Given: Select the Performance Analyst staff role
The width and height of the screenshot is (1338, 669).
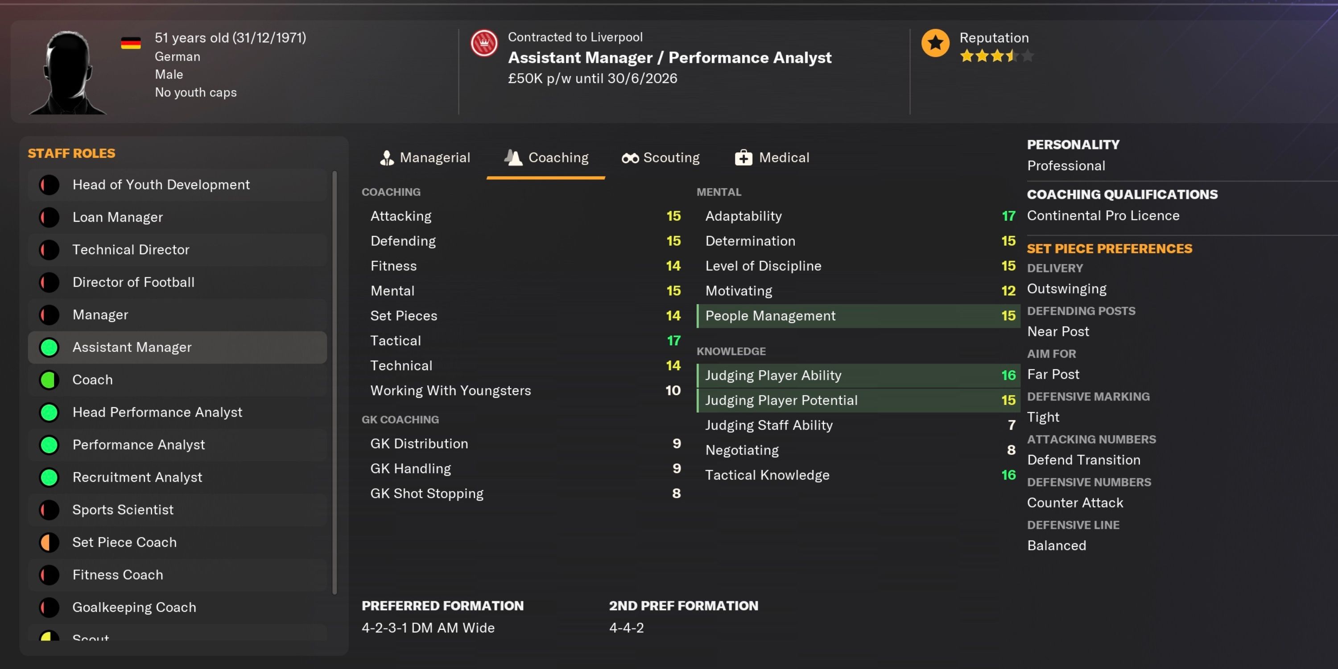Looking at the screenshot, I should click(139, 445).
